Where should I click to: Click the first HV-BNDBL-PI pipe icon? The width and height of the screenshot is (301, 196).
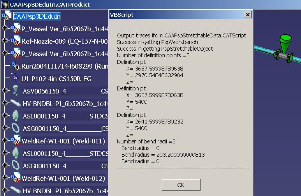click(16, 103)
